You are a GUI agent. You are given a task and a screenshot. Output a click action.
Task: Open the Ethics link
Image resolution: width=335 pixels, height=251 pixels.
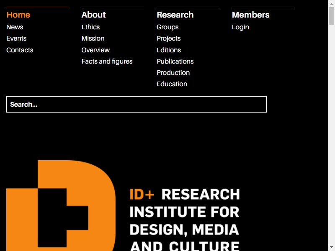90,27
